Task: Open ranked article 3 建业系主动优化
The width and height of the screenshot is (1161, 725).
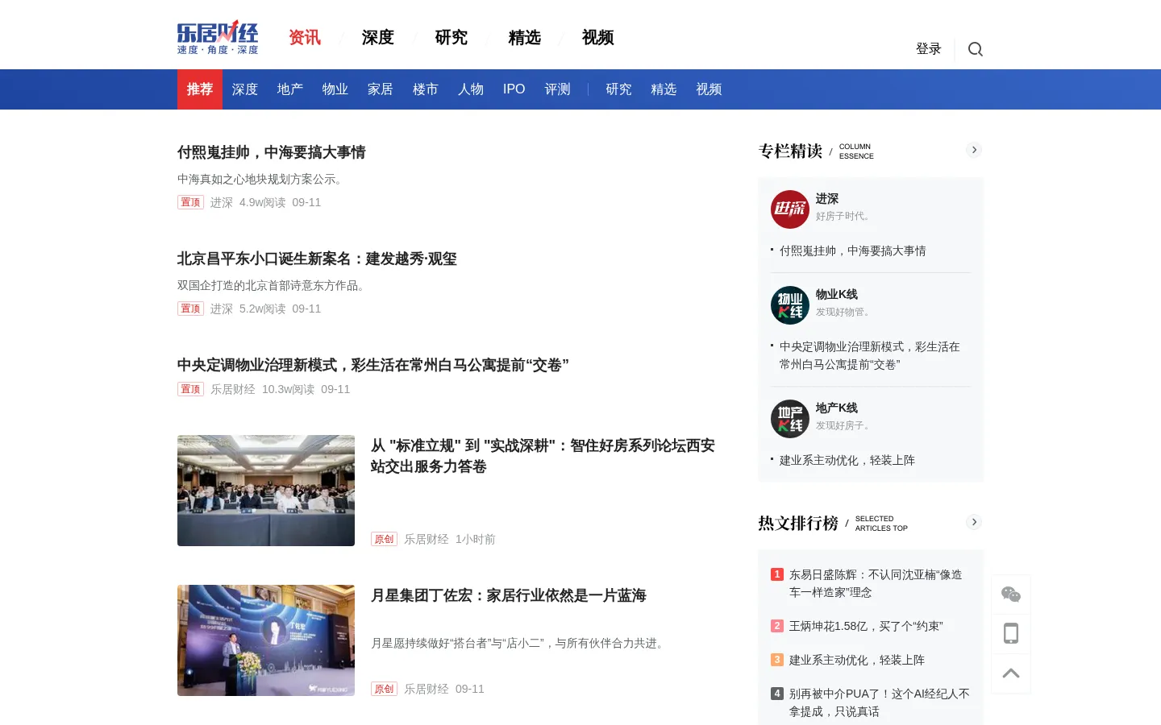Action: [x=857, y=661]
